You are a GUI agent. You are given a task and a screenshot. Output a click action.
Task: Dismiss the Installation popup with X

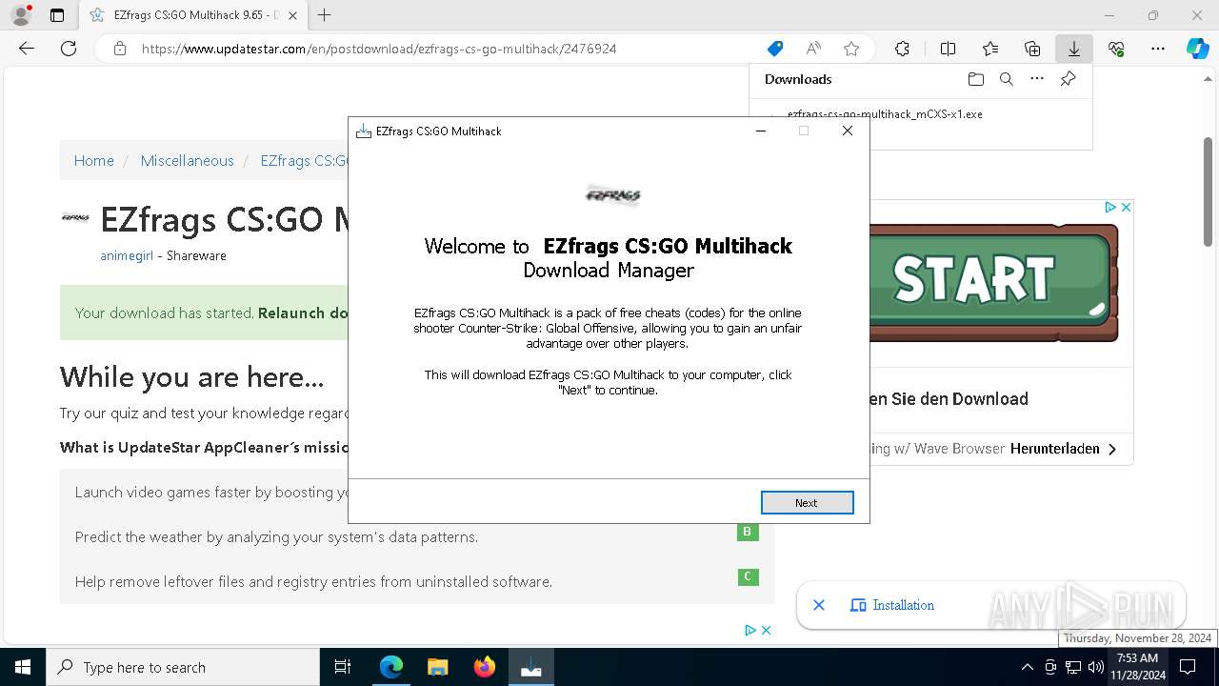[x=819, y=605]
